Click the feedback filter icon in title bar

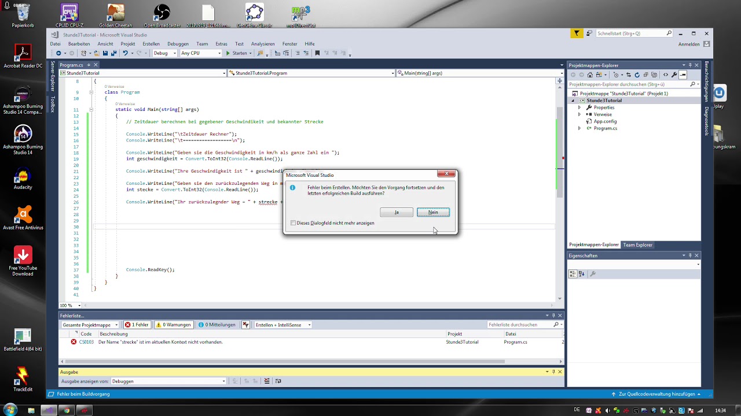tap(577, 34)
